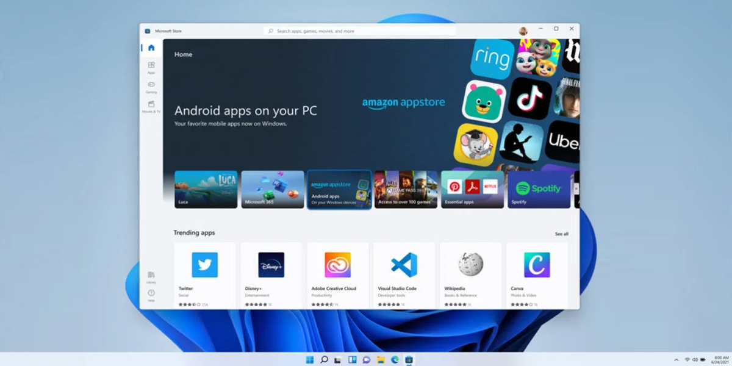Open the user profile avatar menu

pos(523,31)
